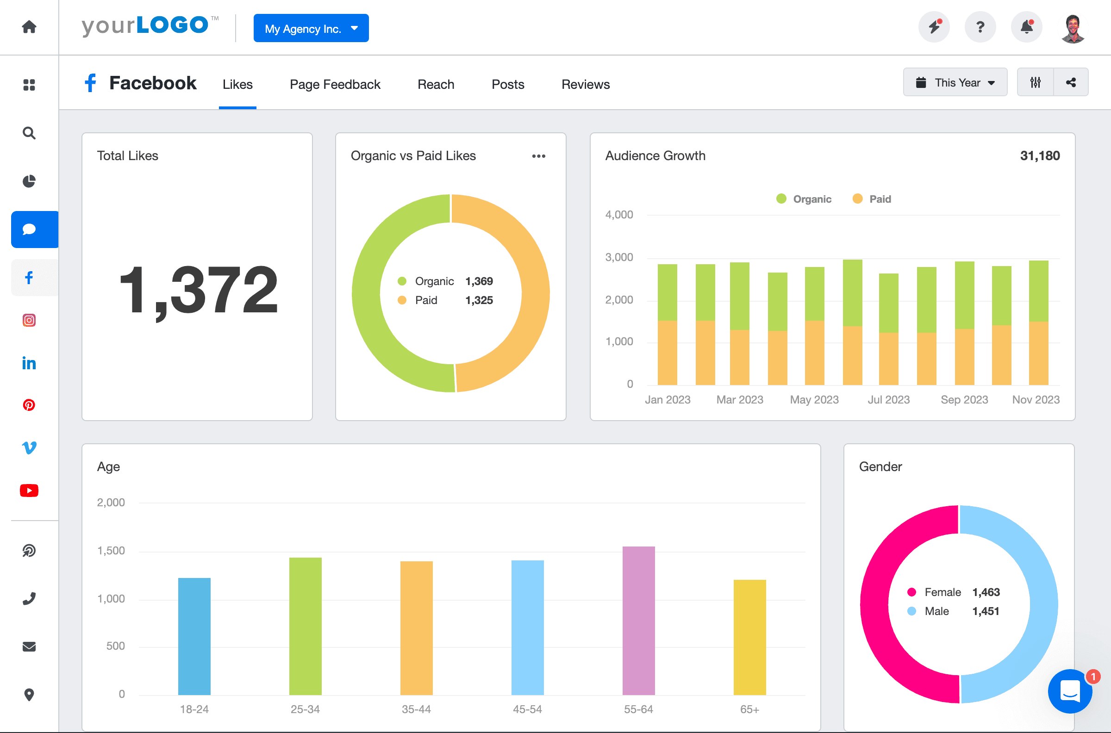Click the help question mark button
Viewport: 1111px width, 733px height.
tap(980, 27)
